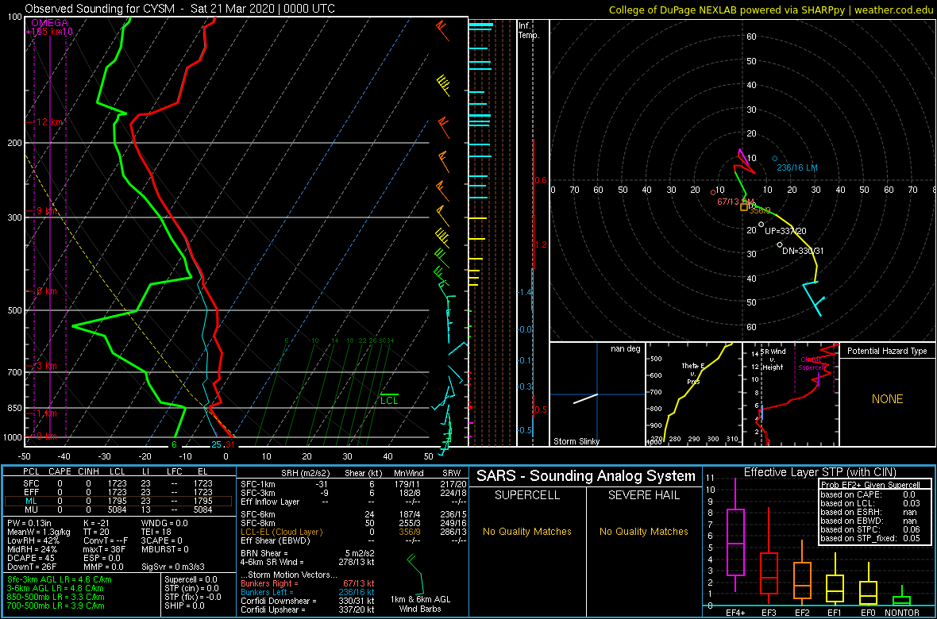Click the SHIP = 0.0 parameter
This screenshot has height=619, width=937.
[186, 606]
